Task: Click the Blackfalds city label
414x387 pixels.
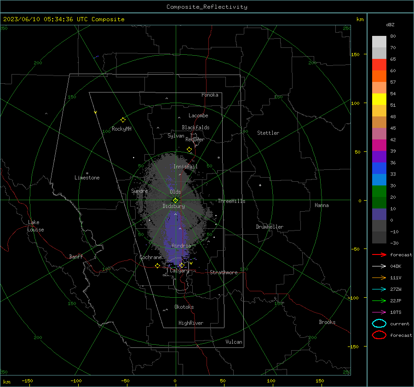Action: [195, 127]
